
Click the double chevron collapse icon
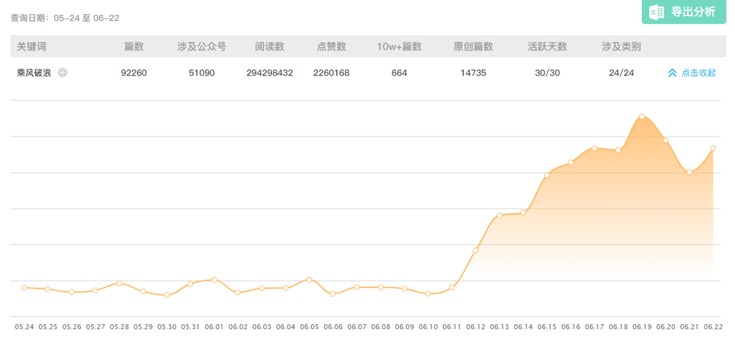click(672, 73)
